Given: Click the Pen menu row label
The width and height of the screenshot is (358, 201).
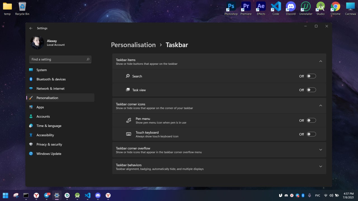Looking at the screenshot, I should (143, 119).
